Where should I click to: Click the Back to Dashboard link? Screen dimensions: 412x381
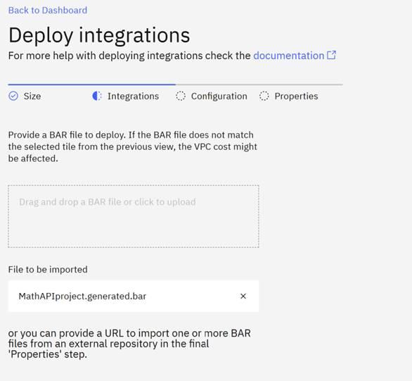[48, 11]
